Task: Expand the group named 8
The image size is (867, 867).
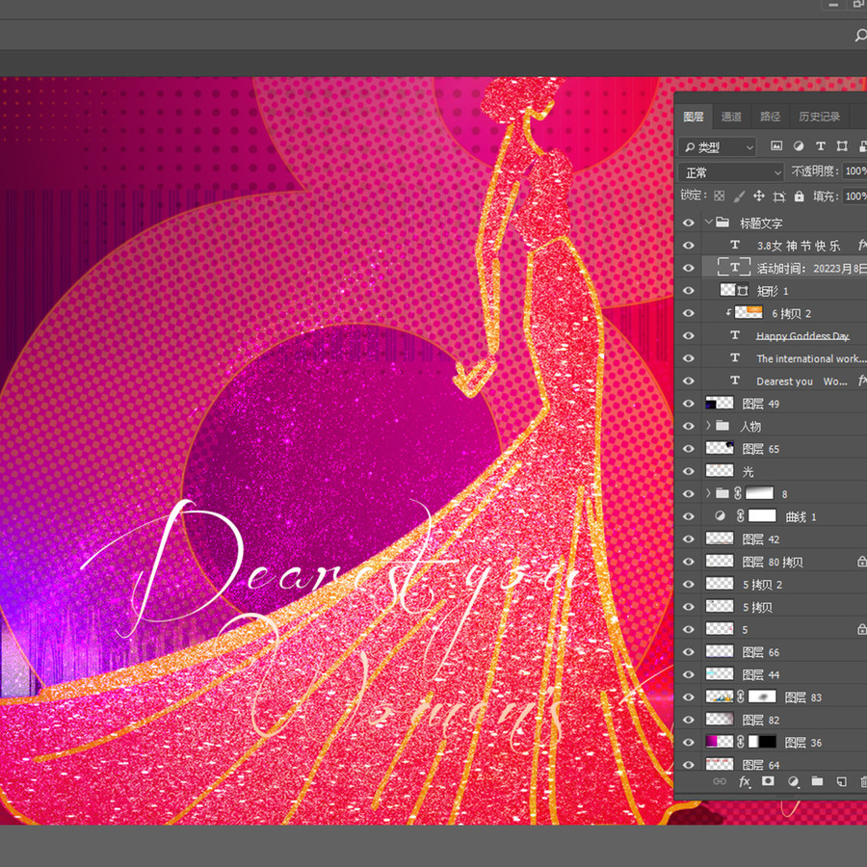Action: (708, 493)
